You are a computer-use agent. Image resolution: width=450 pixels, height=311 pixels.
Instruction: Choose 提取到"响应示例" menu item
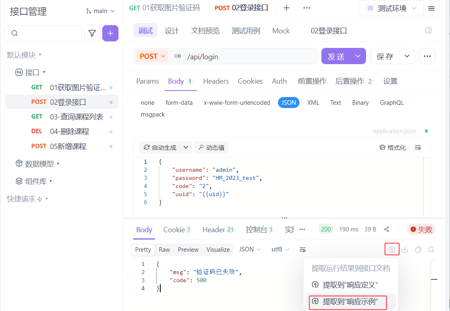[x=351, y=301]
